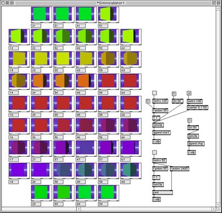Image resolution: width=222 pixels, height=213 pixels.
Task: Select the append start object box
Action: click(162, 132)
